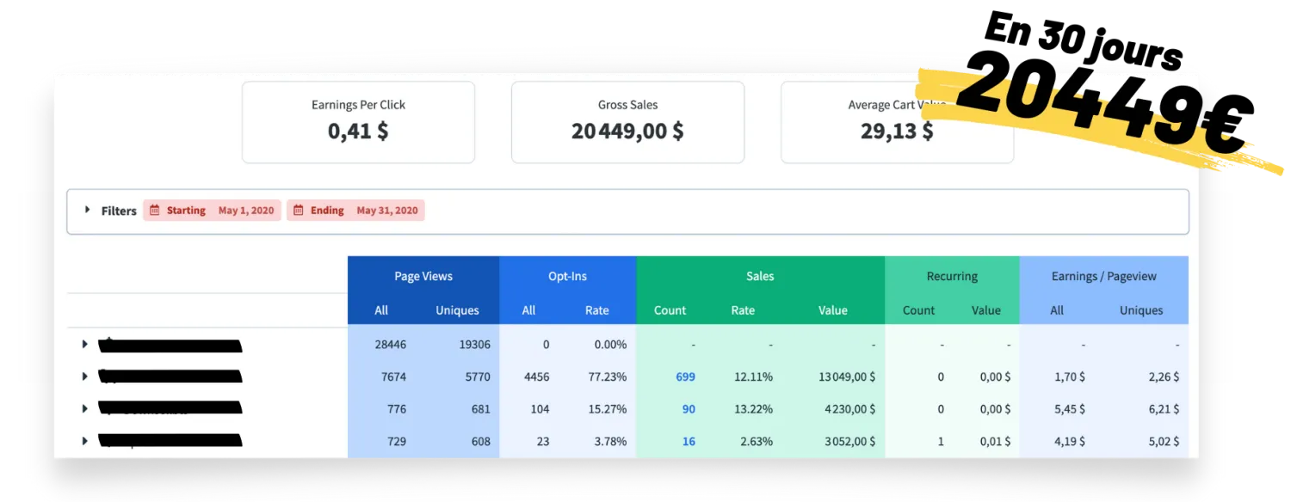Image resolution: width=1291 pixels, height=502 pixels.
Task: Select the Sales column group header
Action: click(760, 276)
